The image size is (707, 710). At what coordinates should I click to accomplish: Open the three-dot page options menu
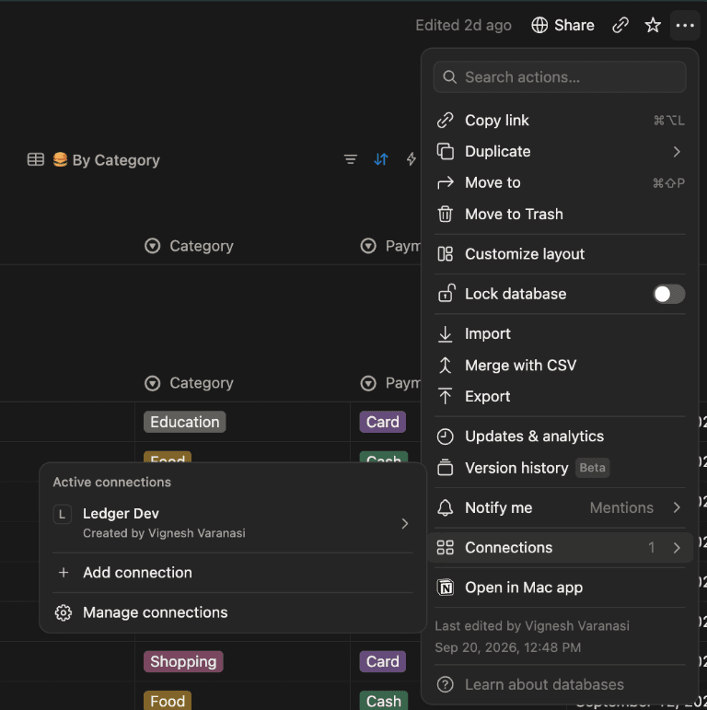685,26
